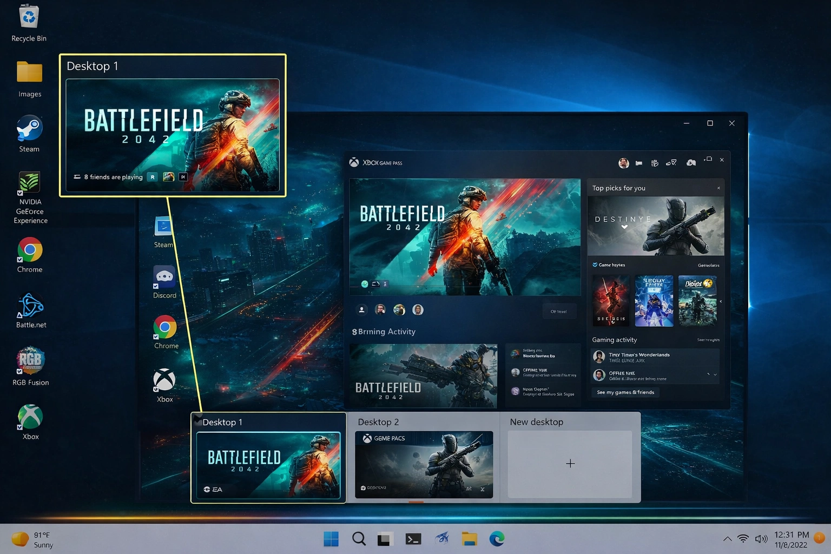Click the flag notifications icon in Game Pass
The width and height of the screenshot is (831, 554).
tap(639, 163)
